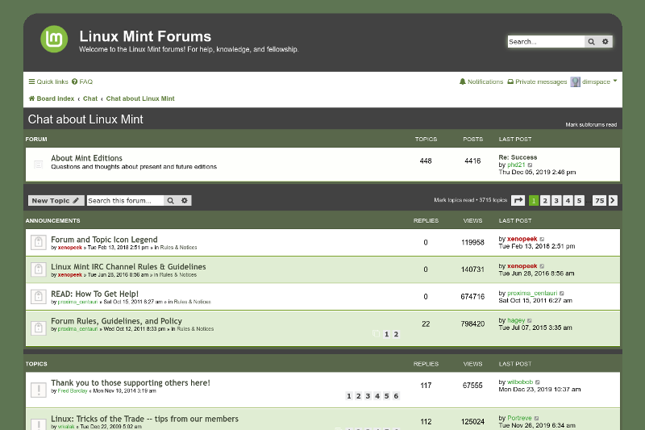Click the New Topic button
Image resolution: width=645 pixels, height=430 pixels.
[56, 200]
